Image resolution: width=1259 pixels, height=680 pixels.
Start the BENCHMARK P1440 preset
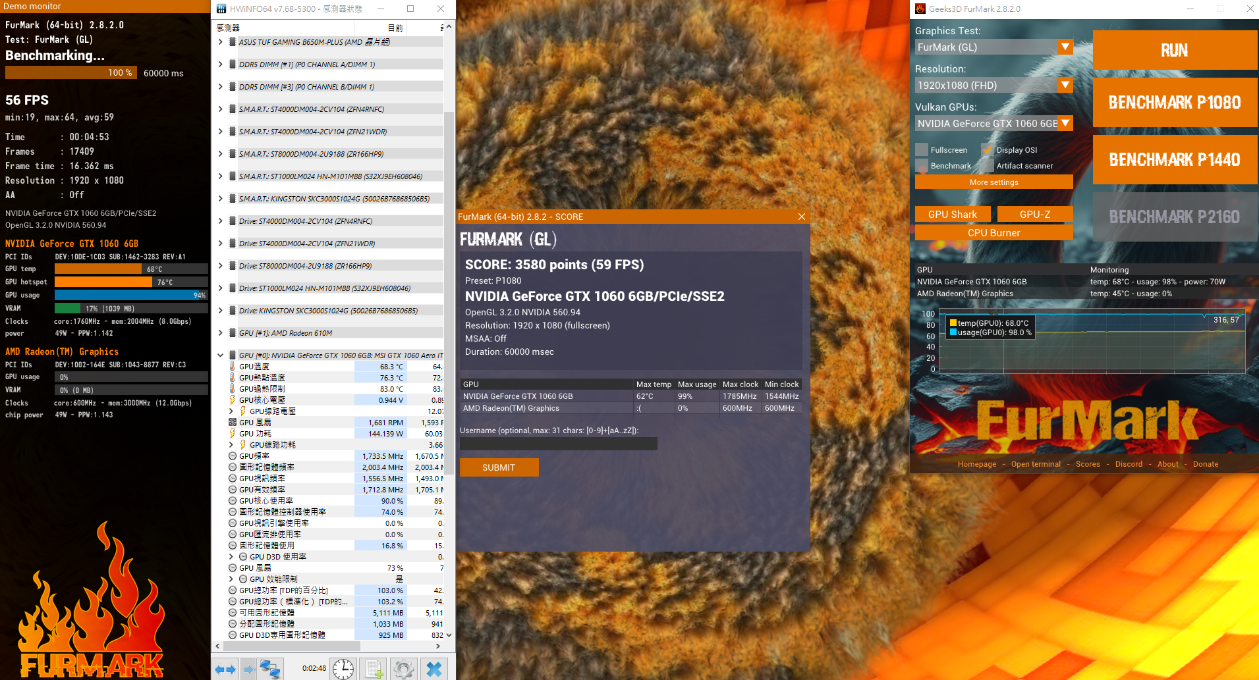coord(1175,160)
